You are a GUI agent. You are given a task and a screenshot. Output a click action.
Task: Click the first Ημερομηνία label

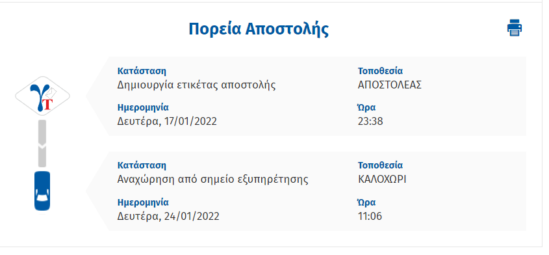pyautogui.click(x=143, y=107)
